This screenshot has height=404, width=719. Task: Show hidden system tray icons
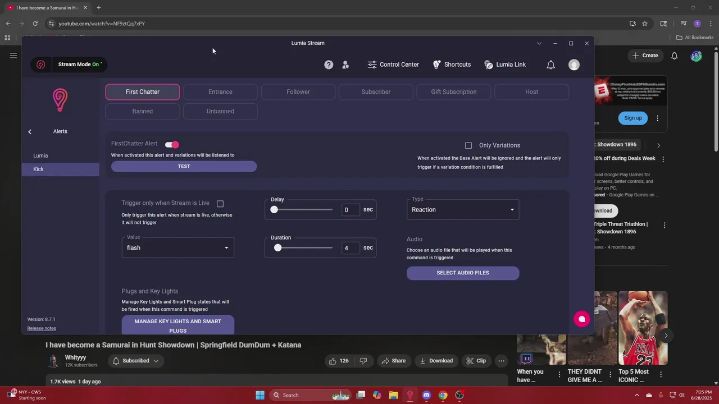point(636,395)
